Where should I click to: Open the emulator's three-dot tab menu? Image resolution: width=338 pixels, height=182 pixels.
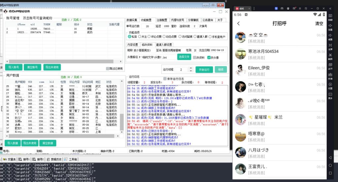254,8
